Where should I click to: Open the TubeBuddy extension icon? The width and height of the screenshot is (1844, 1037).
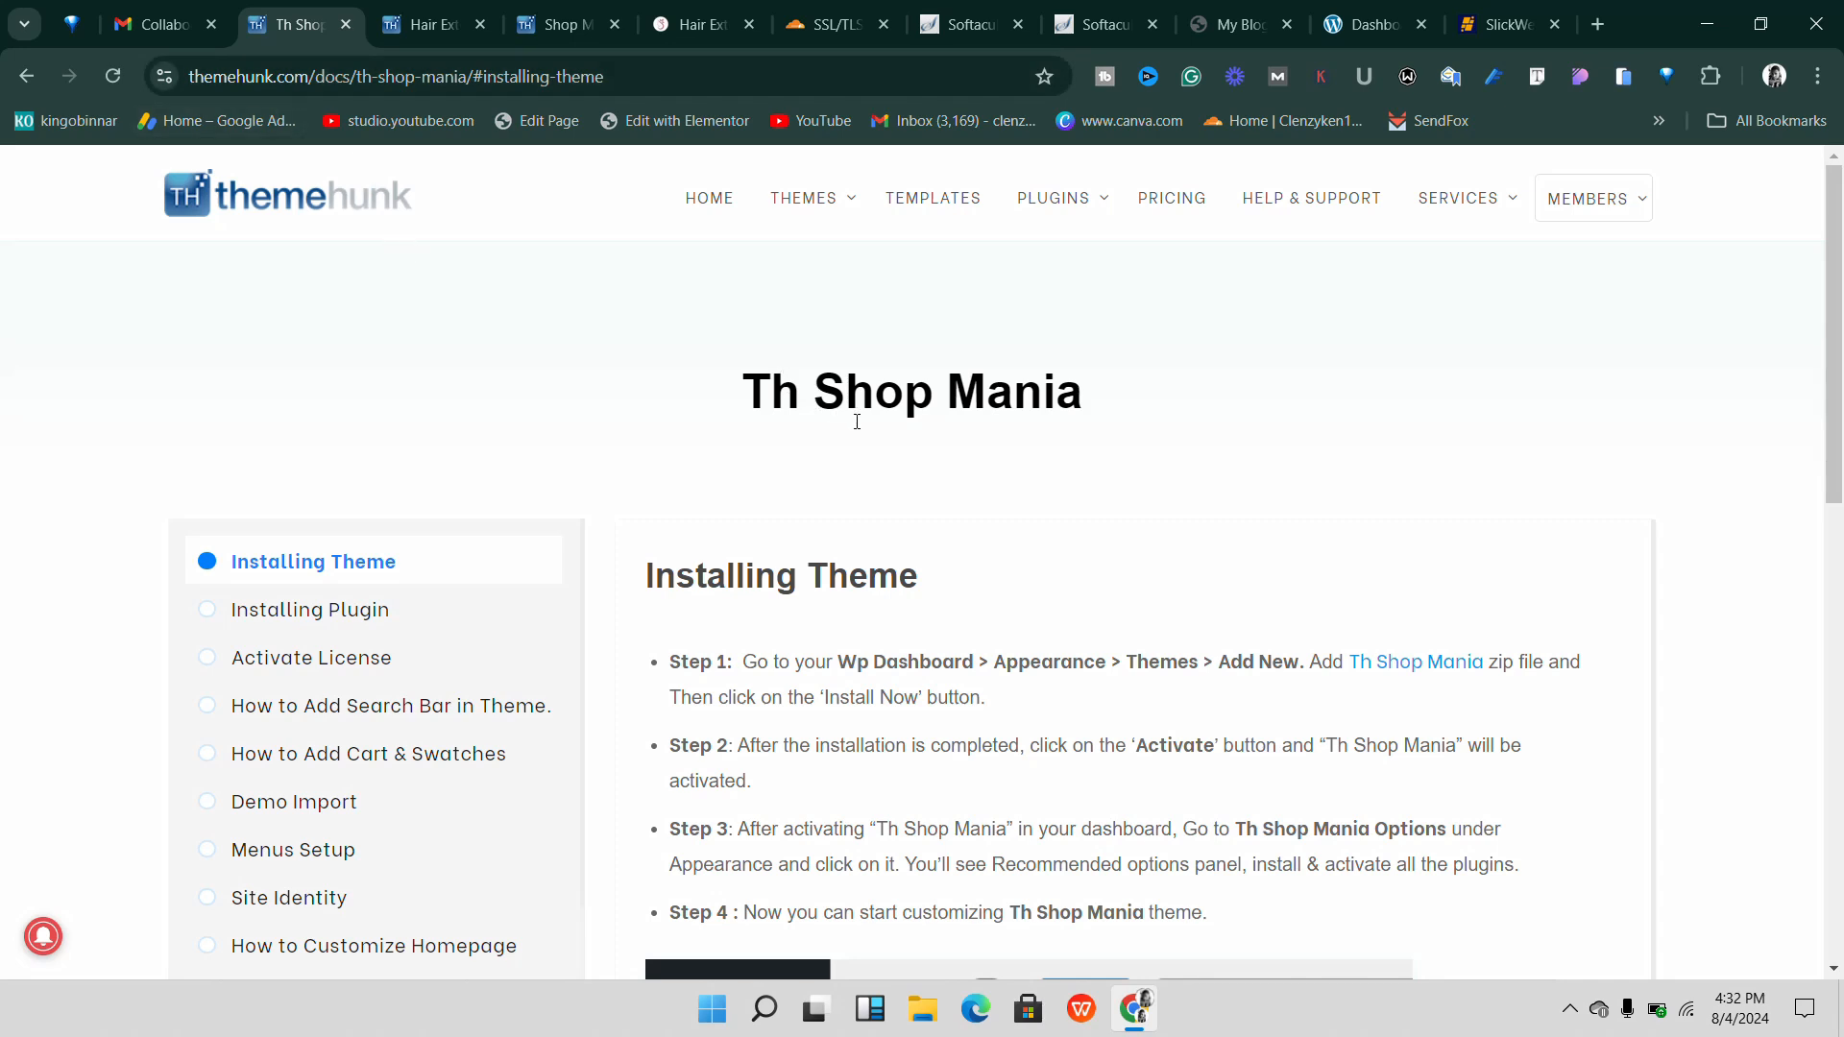point(1104,77)
